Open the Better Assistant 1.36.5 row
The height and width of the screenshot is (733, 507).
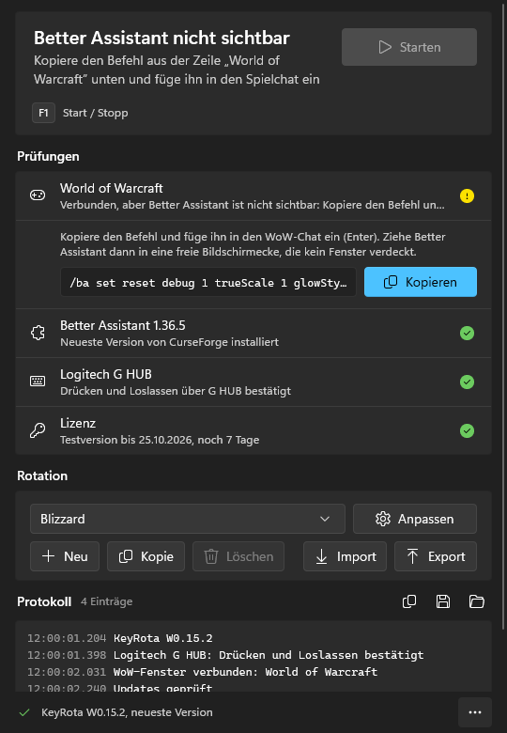253,334
